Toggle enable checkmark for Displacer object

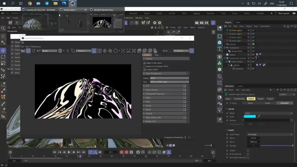click(253, 69)
